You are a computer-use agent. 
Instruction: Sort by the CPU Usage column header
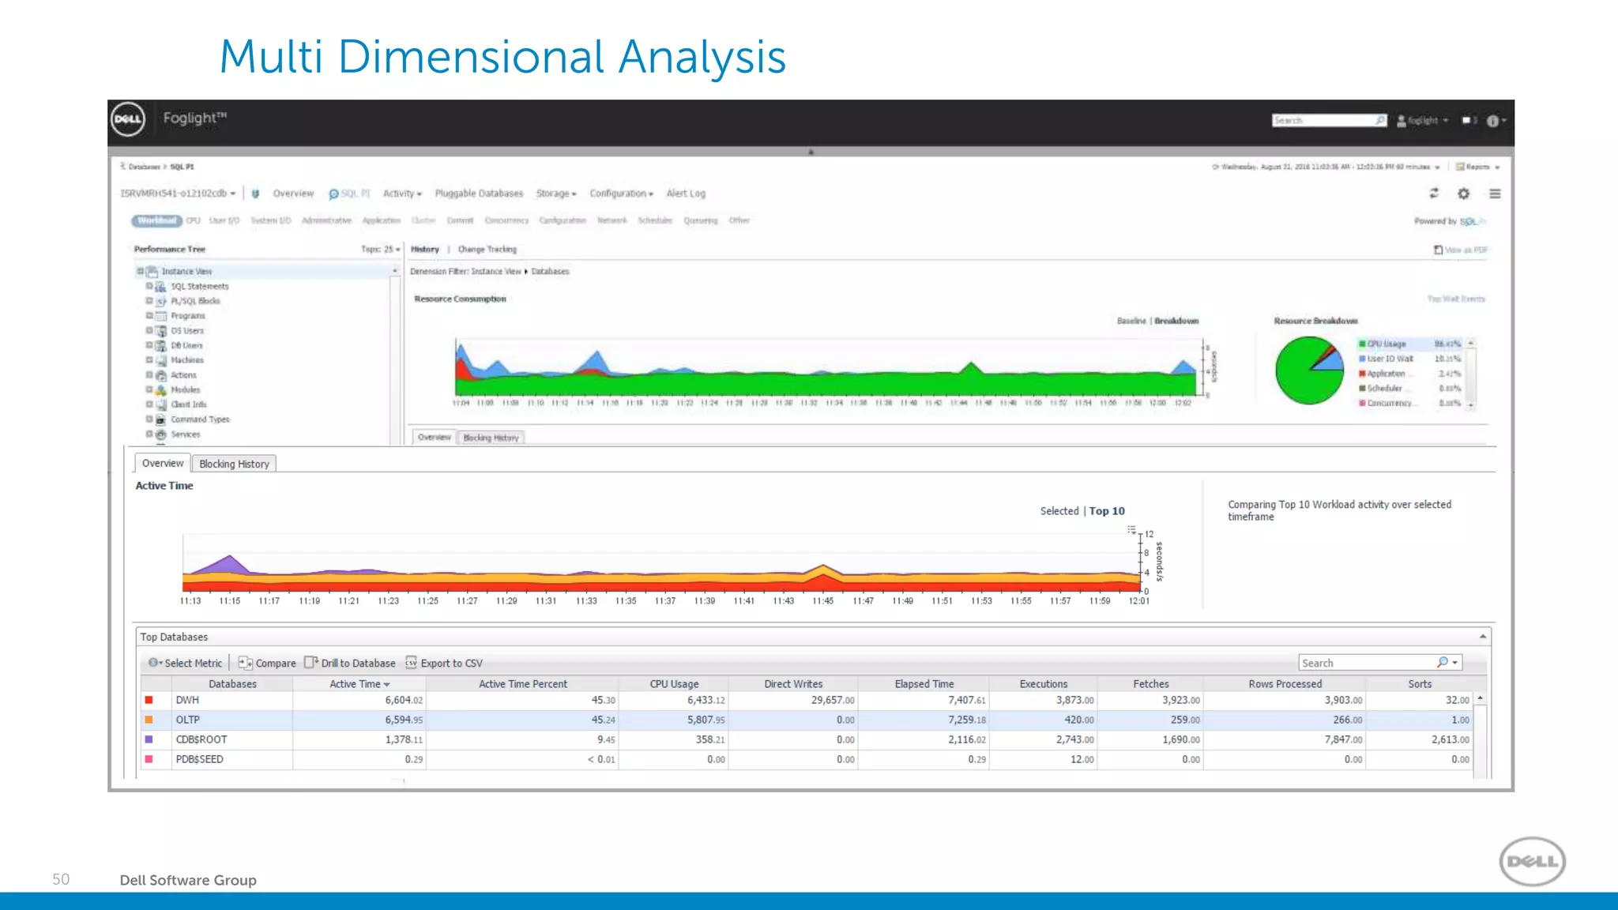[x=674, y=684]
